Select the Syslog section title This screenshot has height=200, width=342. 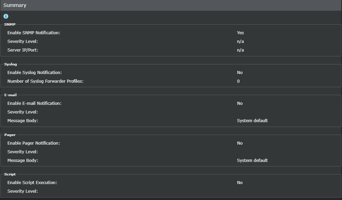(x=10, y=64)
